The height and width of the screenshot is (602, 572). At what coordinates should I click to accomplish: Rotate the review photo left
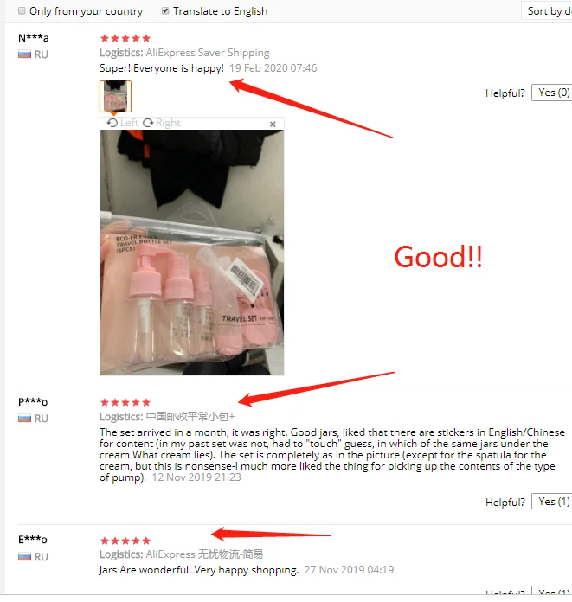[123, 123]
